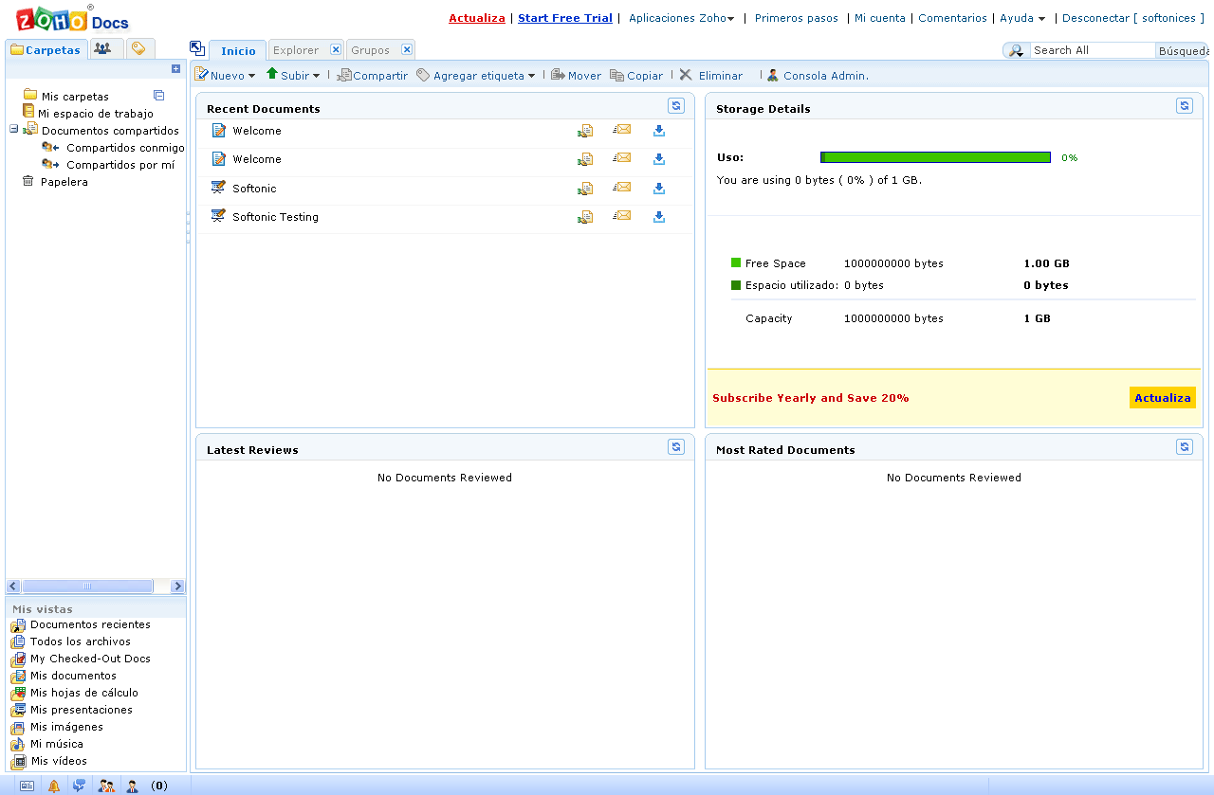Screen dimensions: 1214x795
Task: Click the green storage usage bar
Action: (x=935, y=157)
